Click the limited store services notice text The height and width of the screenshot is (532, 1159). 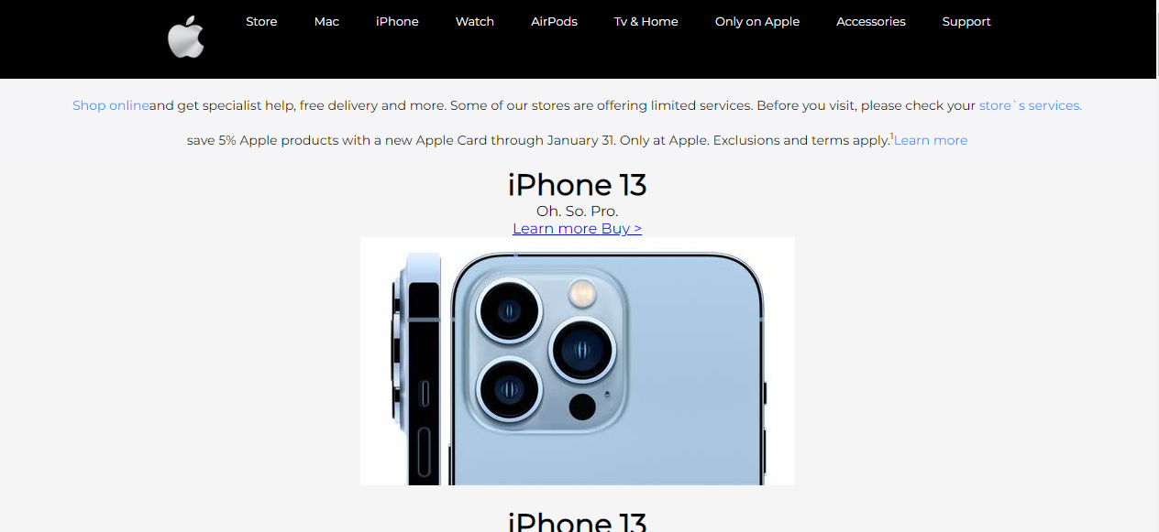[564, 105]
